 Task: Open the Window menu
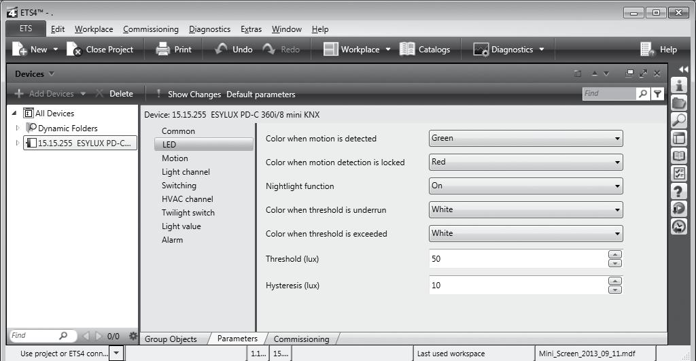tap(287, 29)
